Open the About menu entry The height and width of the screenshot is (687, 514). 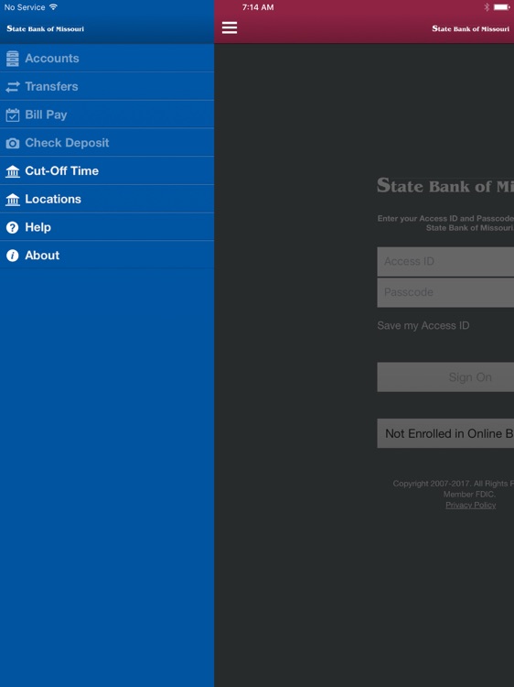(x=107, y=255)
